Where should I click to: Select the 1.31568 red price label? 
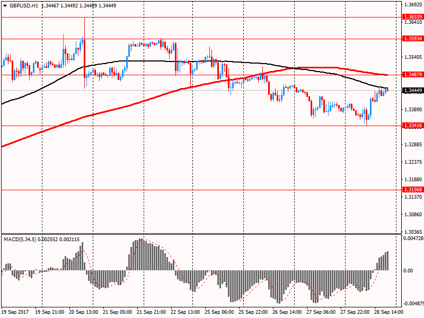[x=413, y=190]
